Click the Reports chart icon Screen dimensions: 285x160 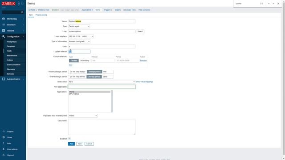4,31
